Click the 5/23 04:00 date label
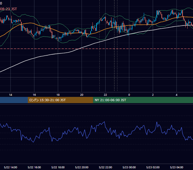The width and height of the screenshot is (193, 170). 177,167
